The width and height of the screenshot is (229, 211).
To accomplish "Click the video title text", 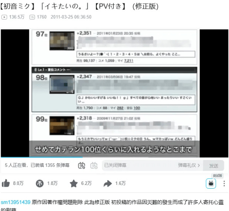I will 79,6.
